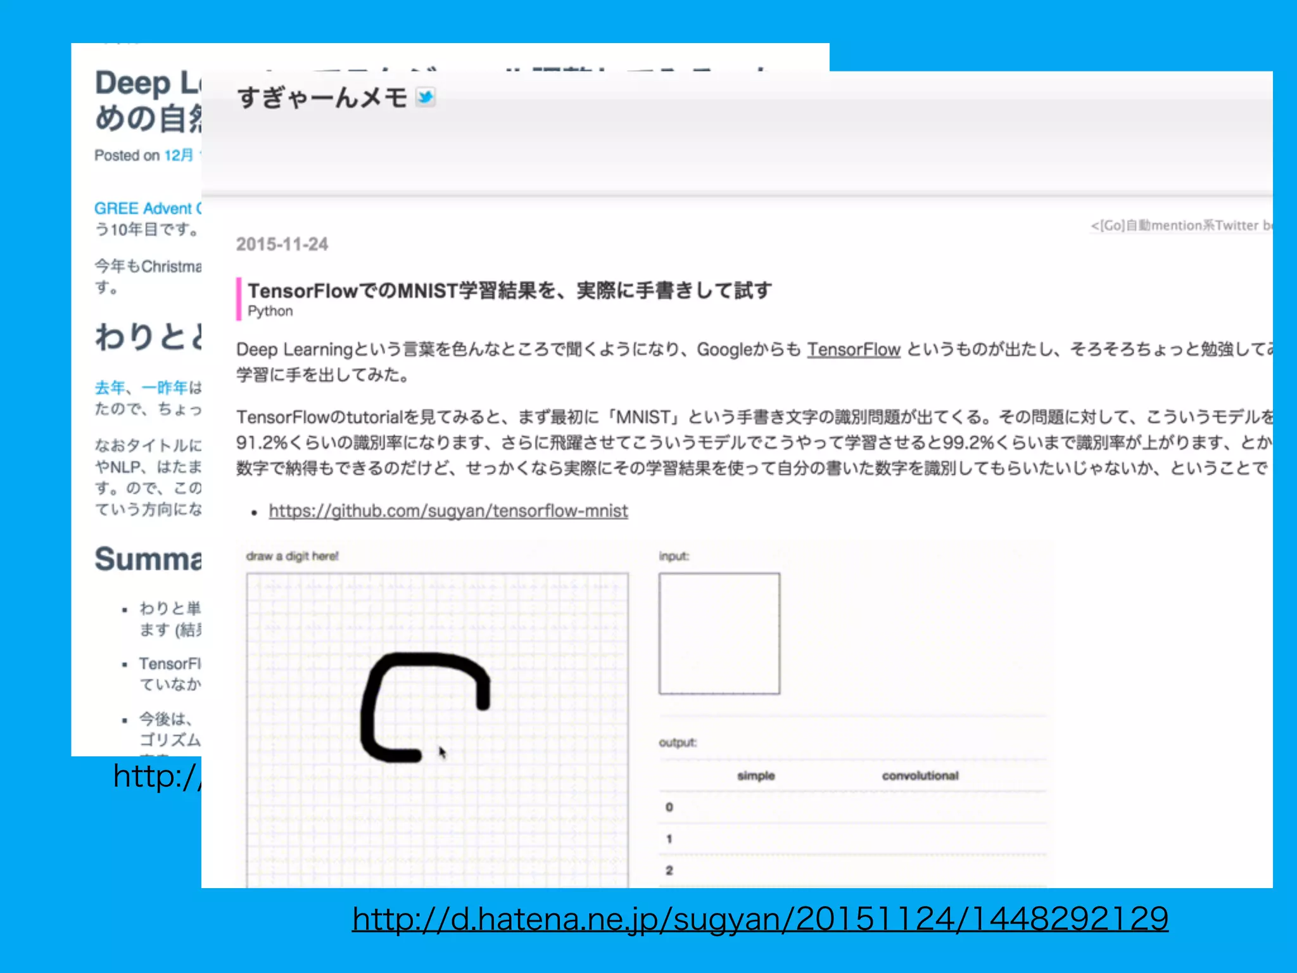Open the github.com/sugyan/tensorflow-mnist link
This screenshot has width=1297, height=973.
click(448, 511)
